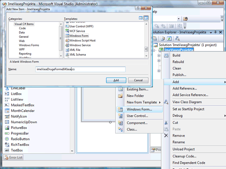Viewport: 226px width, 169px height.
Task: Choose View Class Diagram menu entry
Action: [x=187, y=102]
